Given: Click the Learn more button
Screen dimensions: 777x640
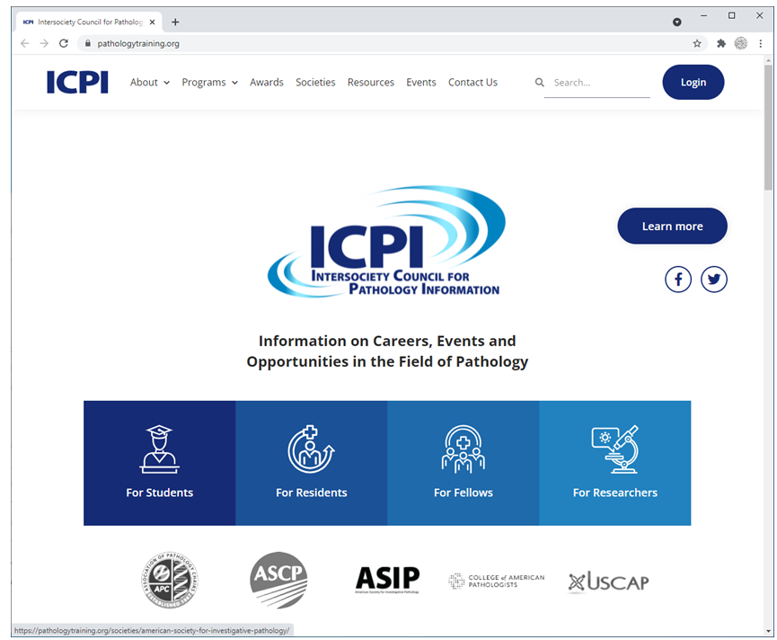Looking at the screenshot, I should point(672,226).
